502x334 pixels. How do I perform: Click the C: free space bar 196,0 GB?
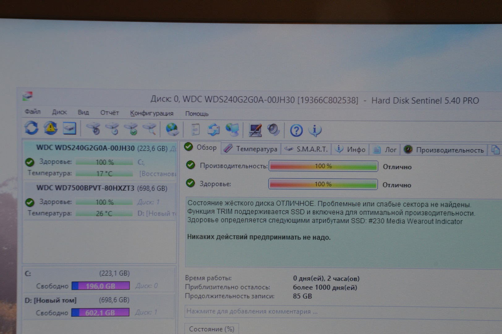100,286
